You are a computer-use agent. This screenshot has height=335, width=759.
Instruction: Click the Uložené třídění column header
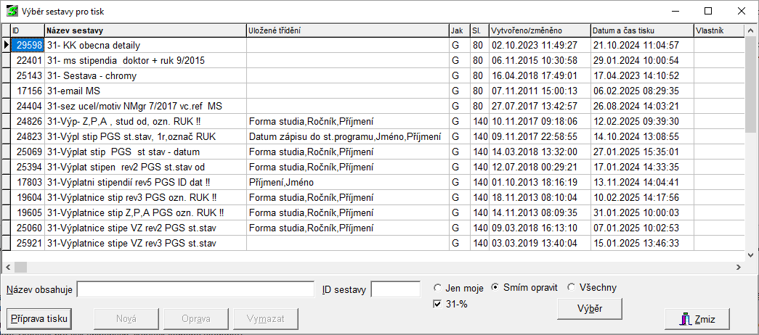point(347,30)
